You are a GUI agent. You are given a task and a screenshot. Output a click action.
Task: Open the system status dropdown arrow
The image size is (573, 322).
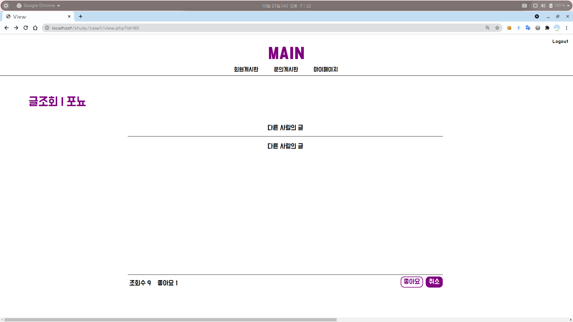[568, 6]
